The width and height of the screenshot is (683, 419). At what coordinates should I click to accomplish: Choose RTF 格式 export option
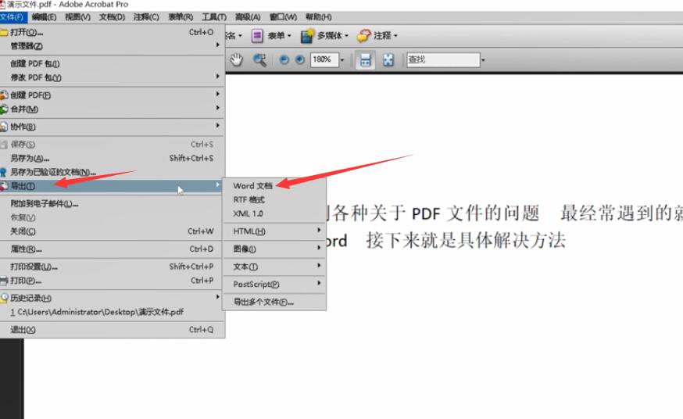coord(274,199)
